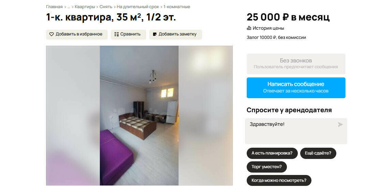368x191 pixels.
Task: Open the Главная breadcrumb link
Action: pyautogui.click(x=54, y=7)
